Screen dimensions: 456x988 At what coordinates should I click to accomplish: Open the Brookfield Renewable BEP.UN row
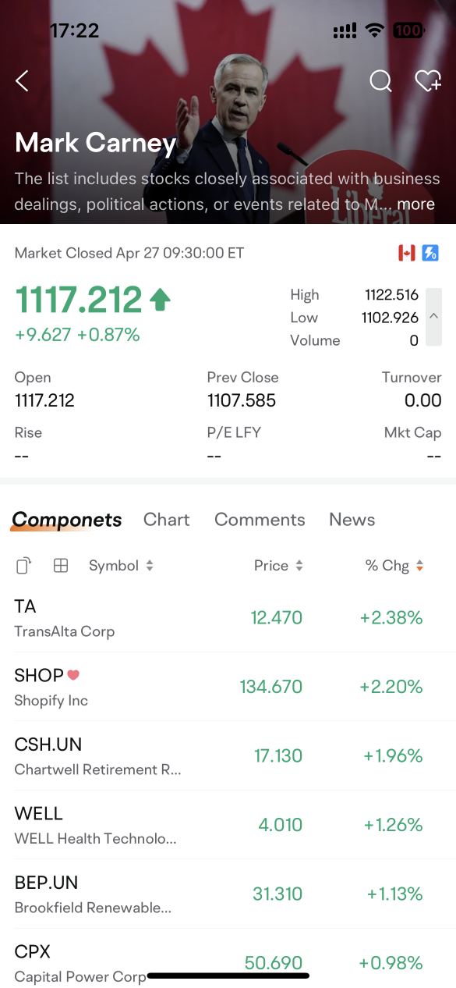click(x=228, y=894)
